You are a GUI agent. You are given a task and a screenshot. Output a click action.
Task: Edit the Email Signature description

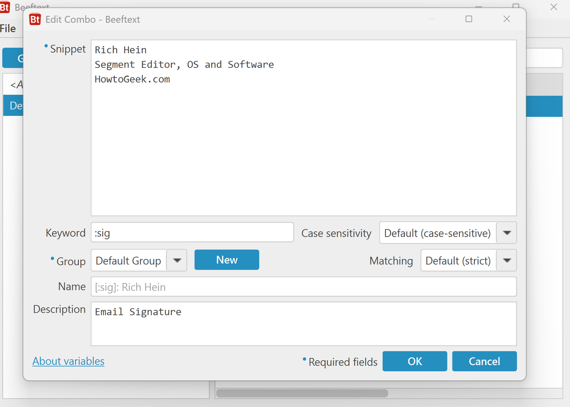click(x=303, y=323)
